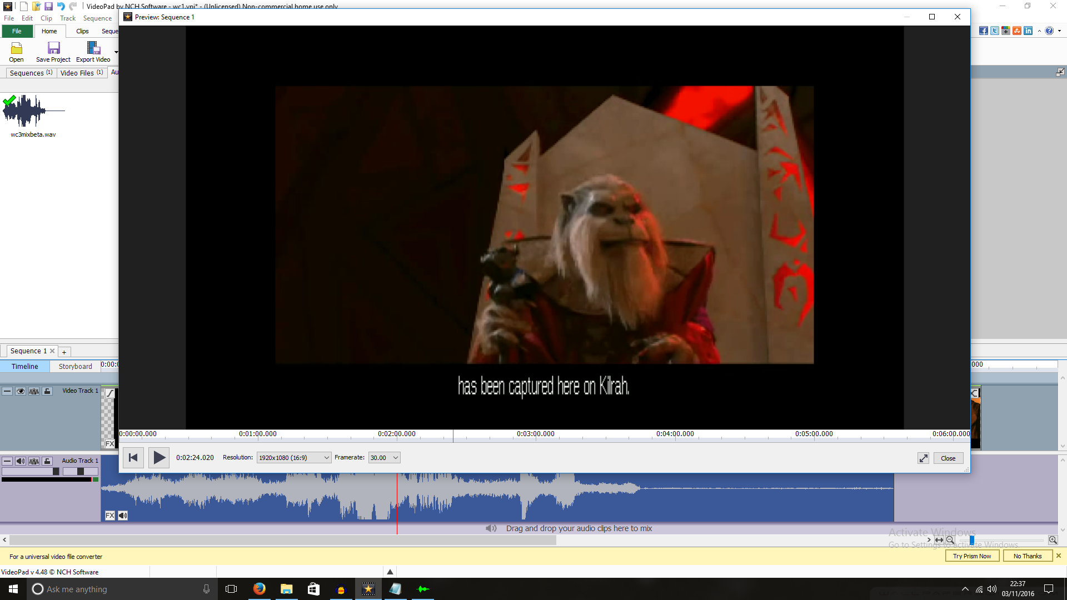Hide Video Track 1 with the eye icon

21,391
